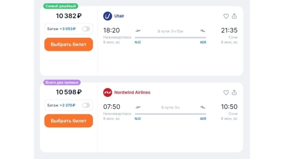Click the Utair flight route progress bar
Screen dimensions: 284x159
coord(170,38)
